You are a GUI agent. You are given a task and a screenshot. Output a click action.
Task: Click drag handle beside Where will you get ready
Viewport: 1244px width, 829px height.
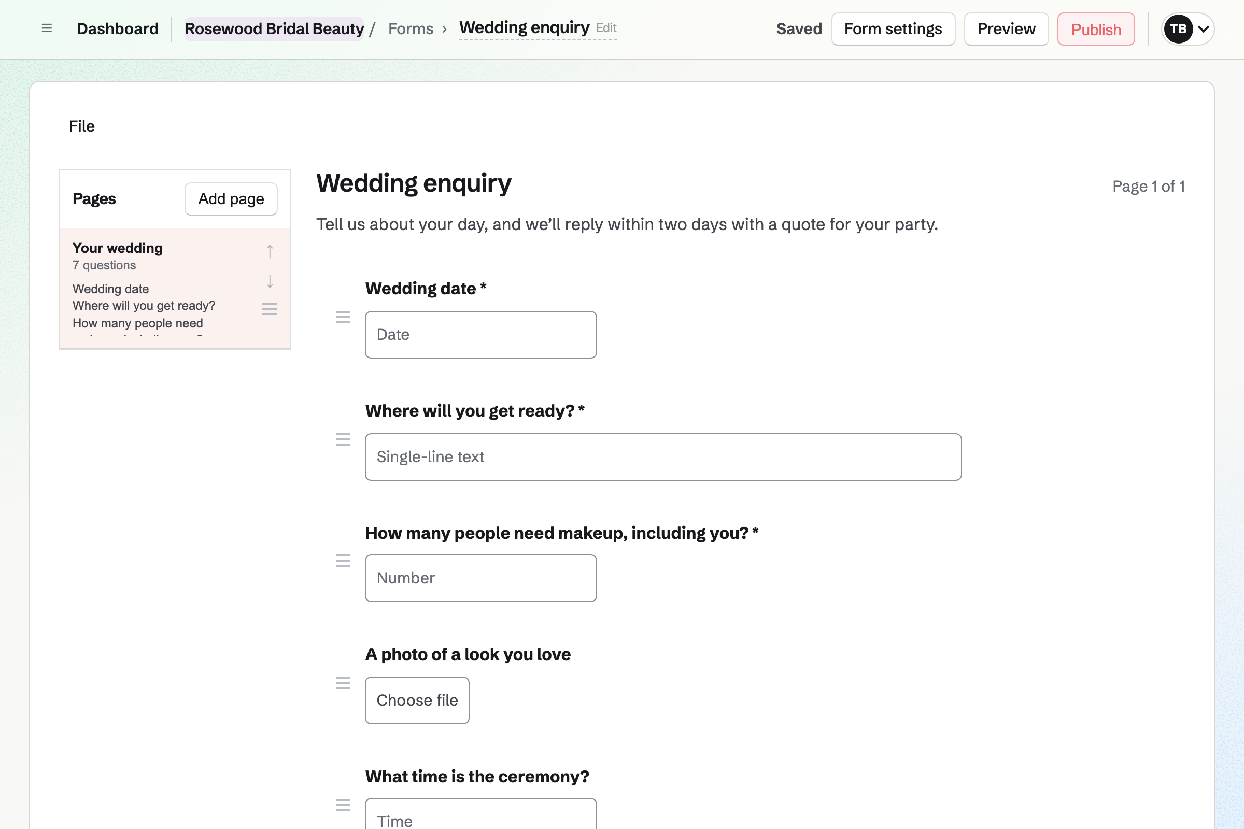(x=343, y=439)
